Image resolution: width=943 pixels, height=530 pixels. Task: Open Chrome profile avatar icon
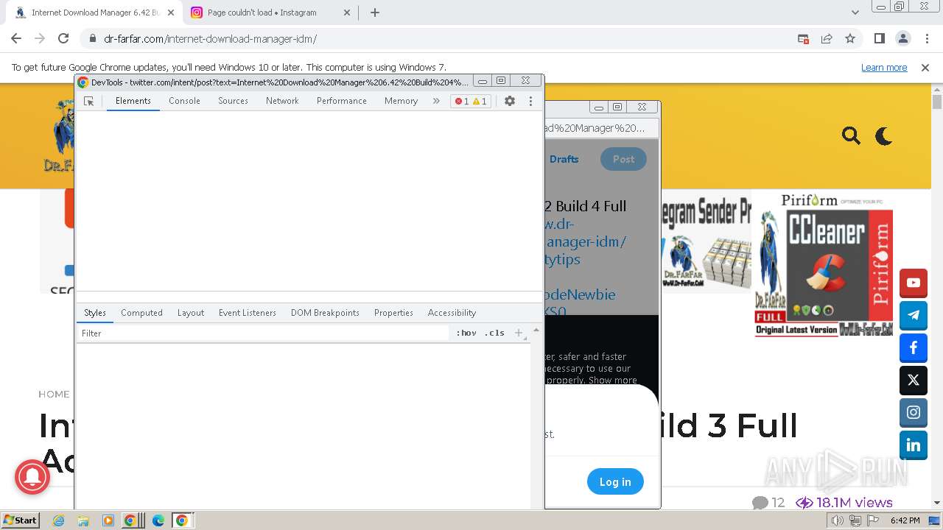(x=902, y=39)
